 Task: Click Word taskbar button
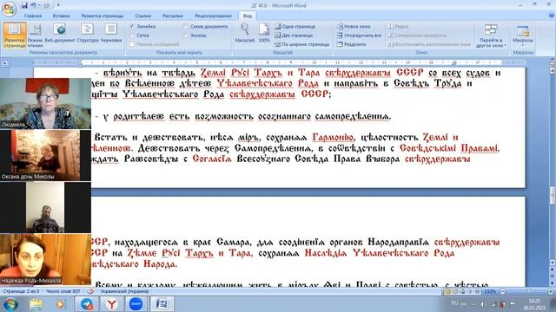coord(162,304)
